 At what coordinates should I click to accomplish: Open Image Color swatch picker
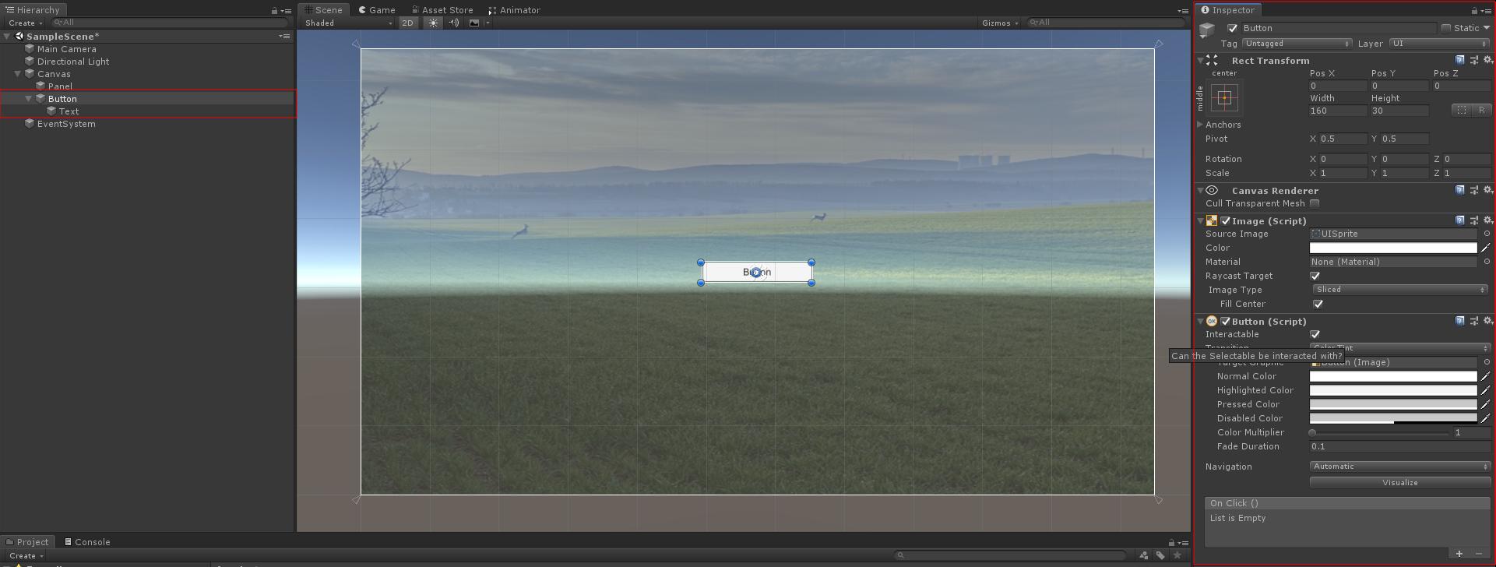(1393, 248)
